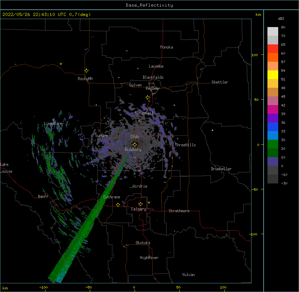Select the -50 tick on the right axis
299x292 pixels.
pos(255,189)
